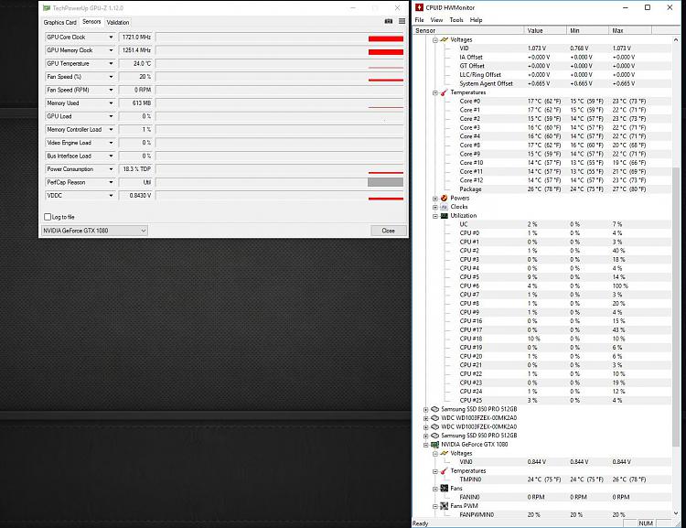Image resolution: width=686 pixels, height=528 pixels.
Task: Open the PerfCap Reason sensor dropdown
Action: coord(111,182)
